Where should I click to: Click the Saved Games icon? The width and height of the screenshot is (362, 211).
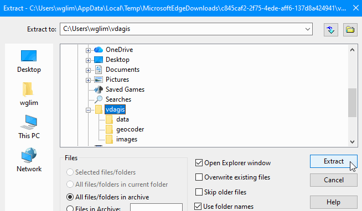click(99, 89)
